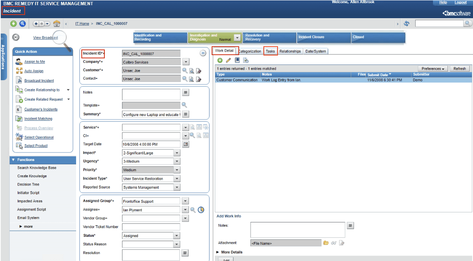Browse attachment with folder icon
The image size is (473, 261).
326,243
